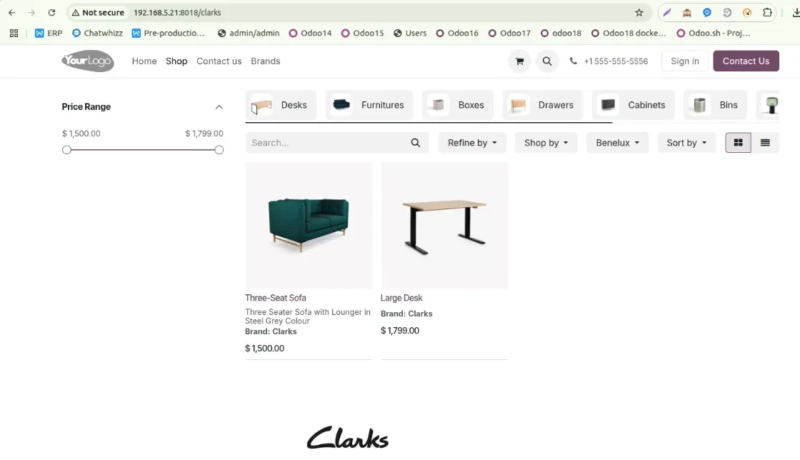Collapse the Price Range section
The image size is (800, 460).
(219, 107)
